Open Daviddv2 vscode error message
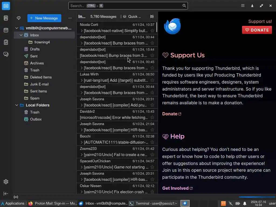Image resolution: width=276 pixels, height=207 pixels. (x=117, y=115)
